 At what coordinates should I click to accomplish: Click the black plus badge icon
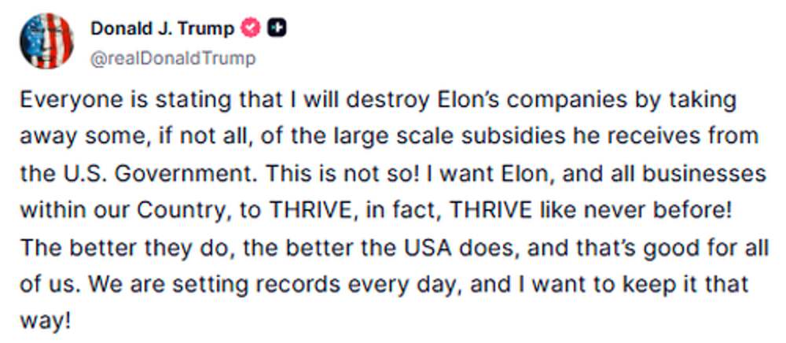(x=276, y=28)
